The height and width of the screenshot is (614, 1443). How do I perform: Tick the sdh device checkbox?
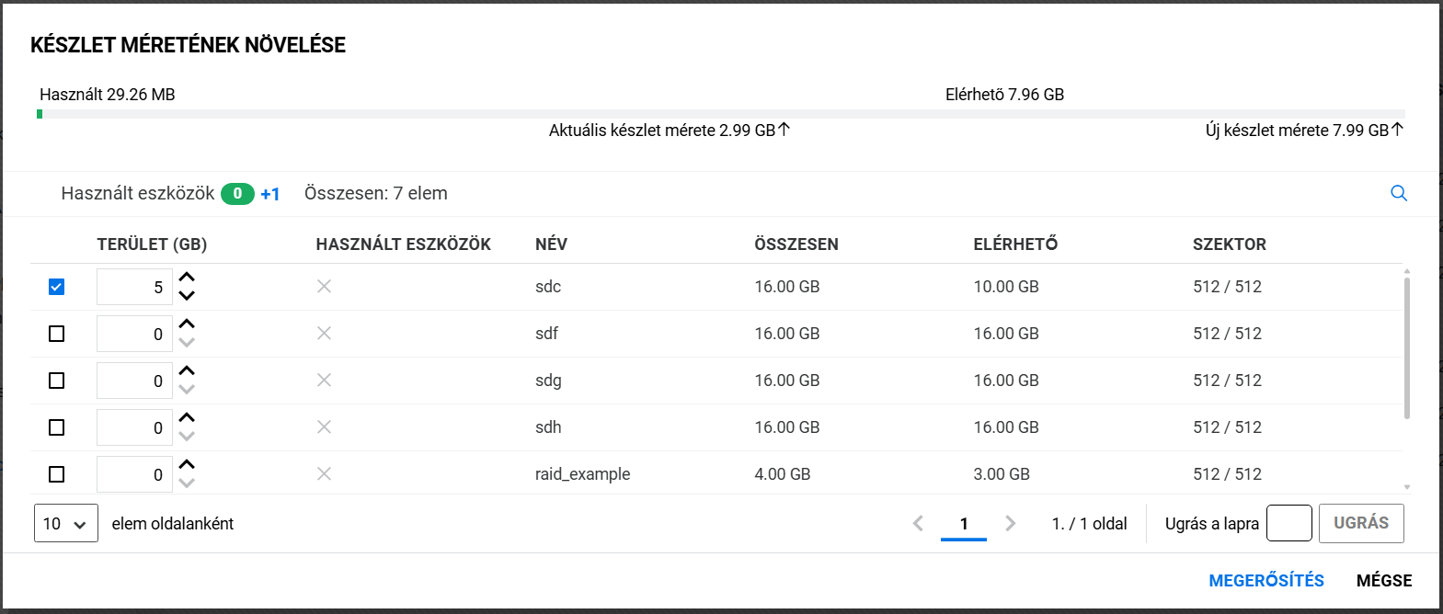(57, 427)
